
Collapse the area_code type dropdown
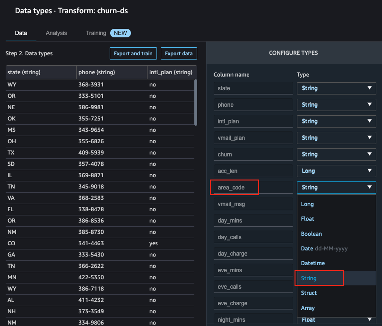(337, 188)
